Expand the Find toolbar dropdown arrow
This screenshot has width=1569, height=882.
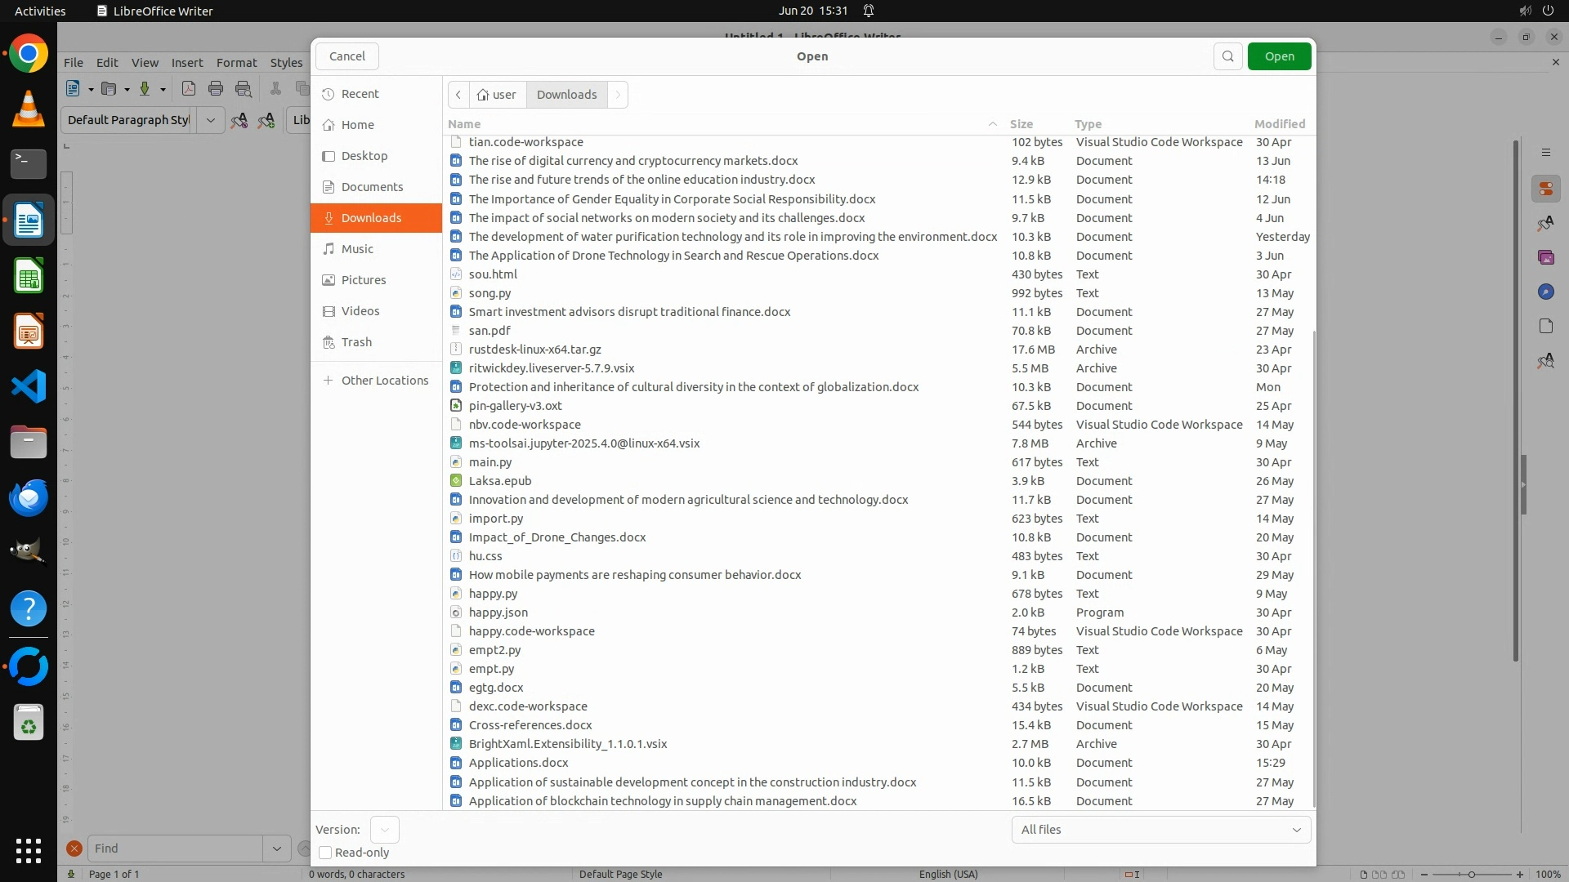tap(277, 849)
